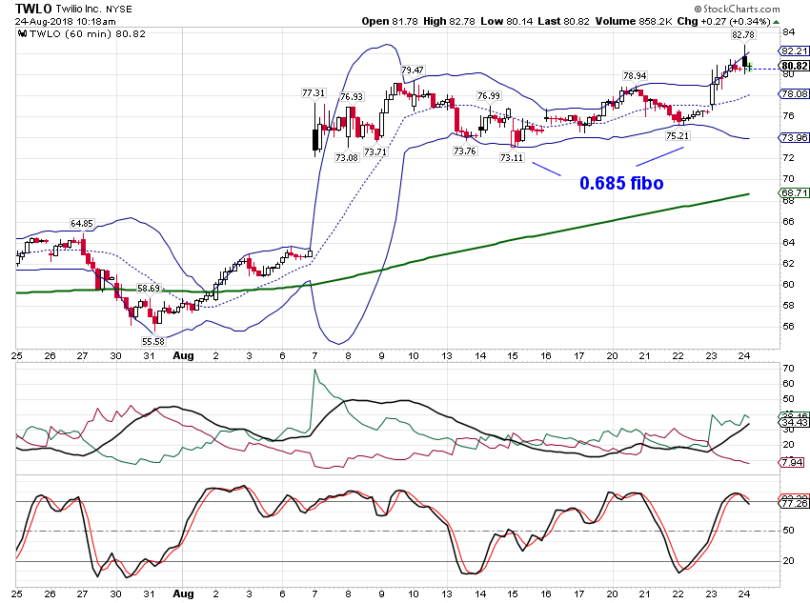The height and width of the screenshot is (603, 810).
Task: Click the 77.26 stochastic value tag
Action: pos(794,503)
